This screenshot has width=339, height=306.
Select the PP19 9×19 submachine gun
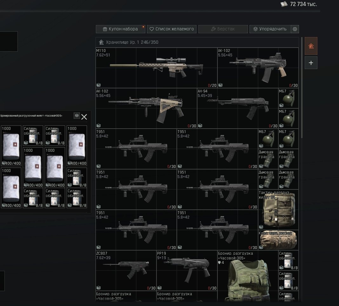coord(187,271)
